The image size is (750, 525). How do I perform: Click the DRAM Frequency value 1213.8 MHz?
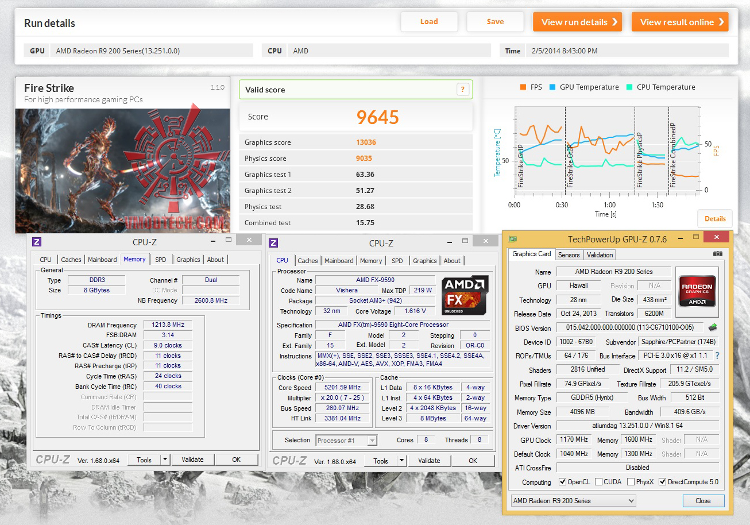168,325
